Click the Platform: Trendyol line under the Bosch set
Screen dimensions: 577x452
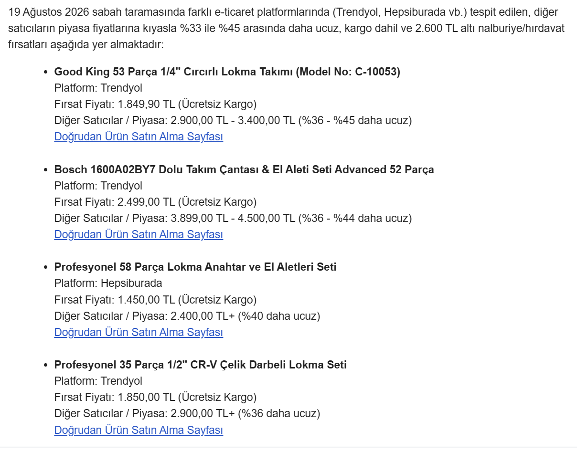coord(98,186)
